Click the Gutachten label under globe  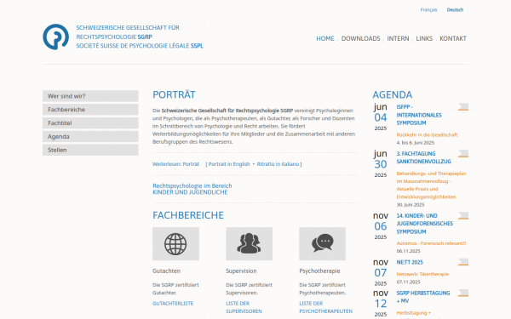point(166,271)
